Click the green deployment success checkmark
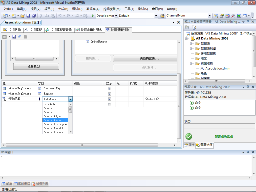 point(189,136)
